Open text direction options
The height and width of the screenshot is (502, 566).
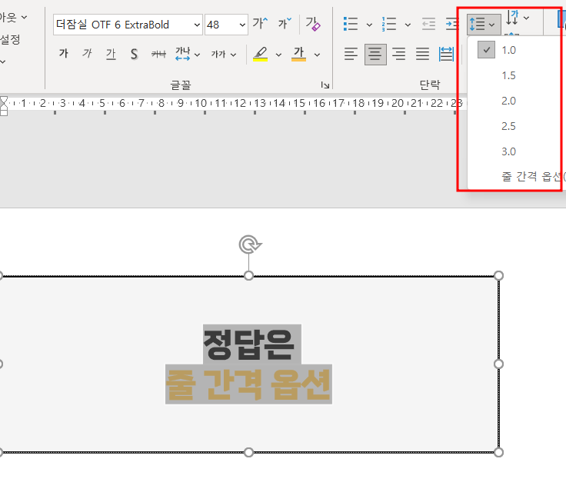click(512, 18)
